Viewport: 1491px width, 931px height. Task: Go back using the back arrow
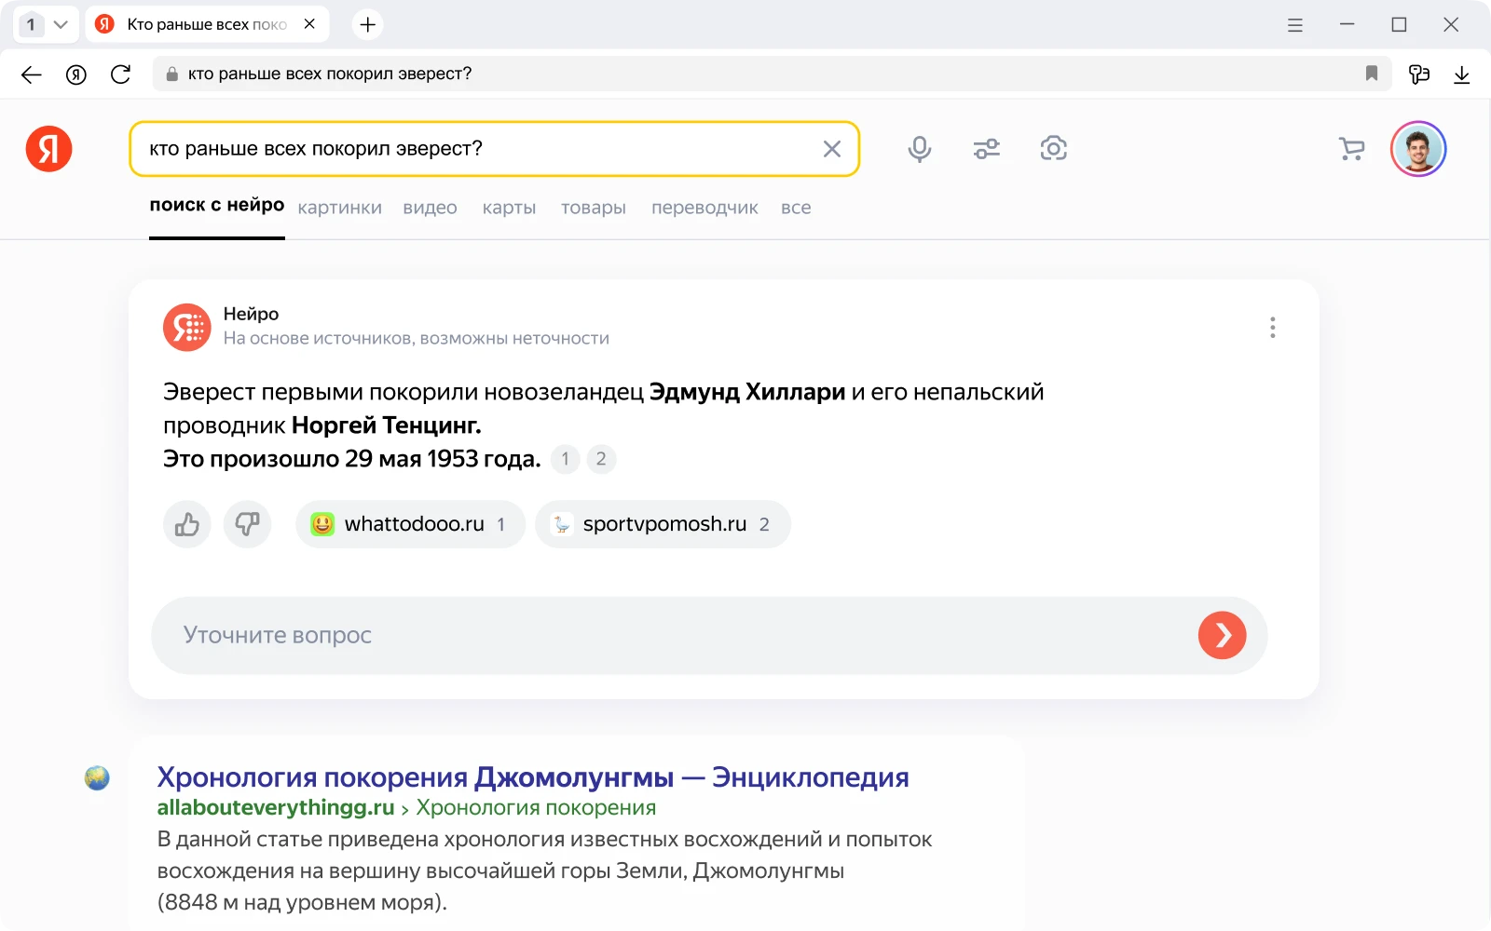(32, 74)
